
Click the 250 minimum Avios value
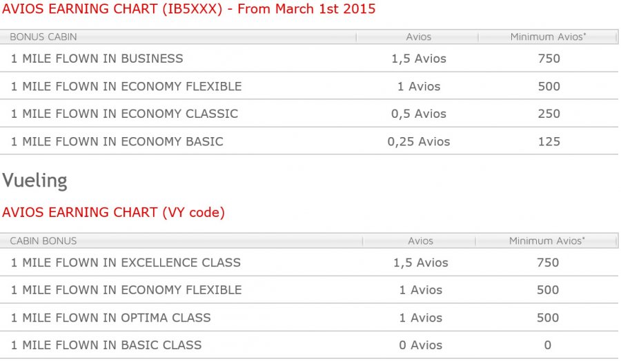tap(549, 114)
